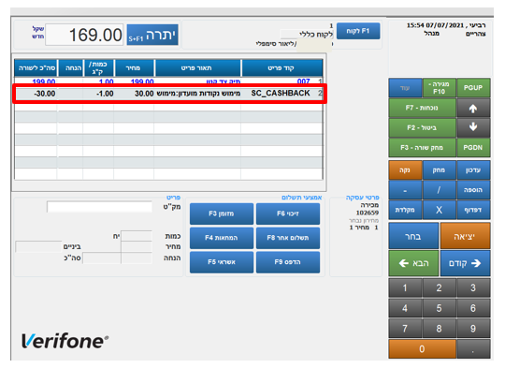
Task: Tap keypad digit 5
Action: tap(439, 308)
